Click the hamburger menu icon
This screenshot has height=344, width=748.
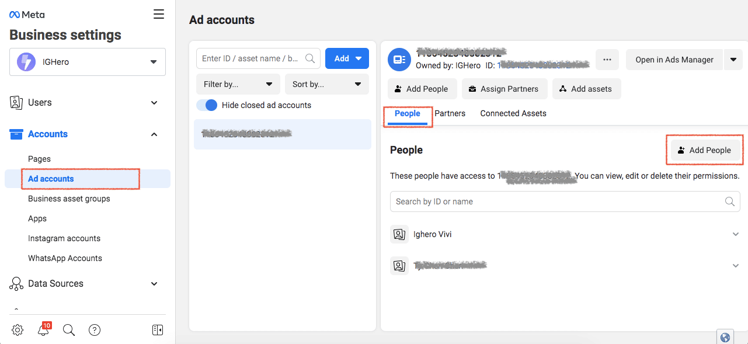pos(159,15)
